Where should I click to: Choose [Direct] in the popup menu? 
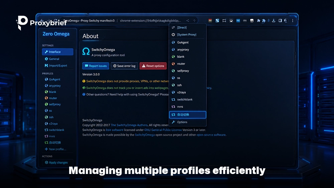click(x=188, y=27)
